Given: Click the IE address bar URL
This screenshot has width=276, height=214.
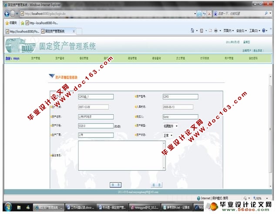Looking at the screenshot, I should click(107, 13).
